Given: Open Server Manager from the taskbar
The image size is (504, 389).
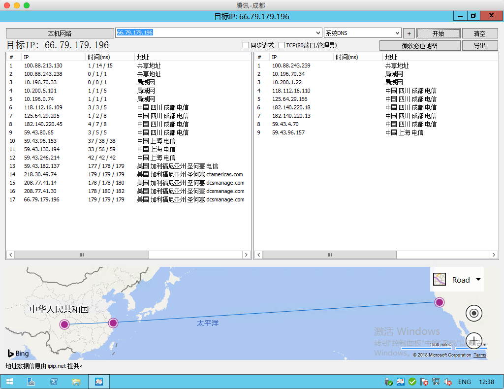Looking at the screenshot, I should point(31,382).
